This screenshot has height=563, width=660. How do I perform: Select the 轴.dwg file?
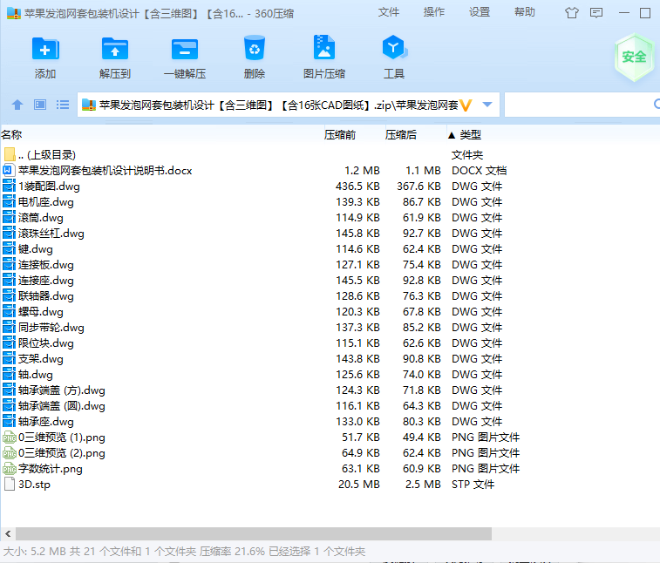[330, 375]
